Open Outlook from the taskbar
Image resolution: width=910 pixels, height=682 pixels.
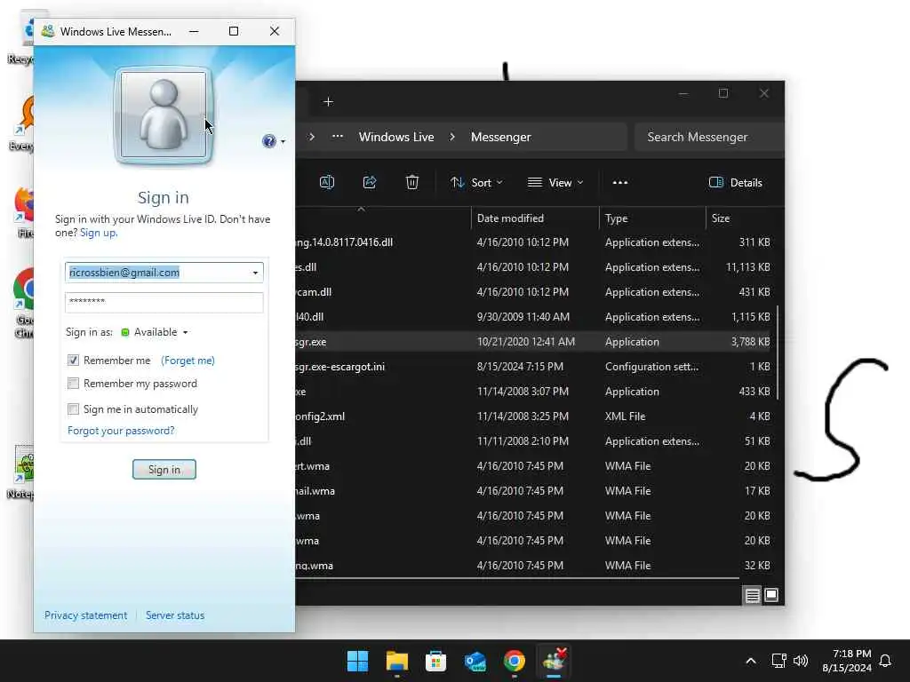475,661
